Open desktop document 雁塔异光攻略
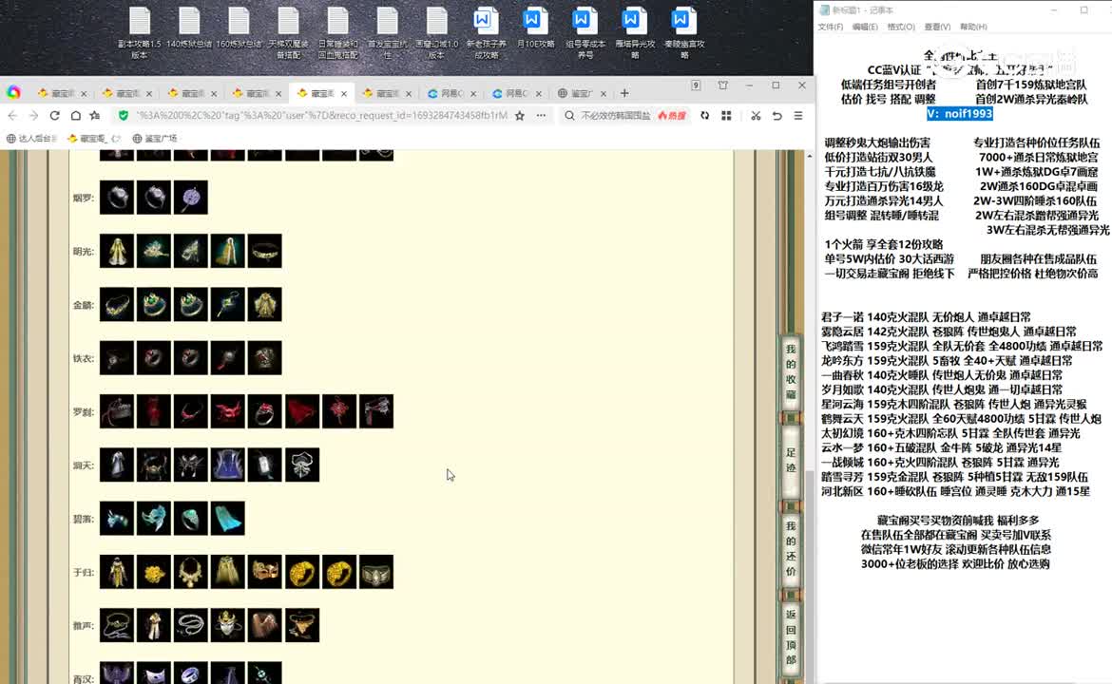Viewport: 1112px width, 684px height. 634,32
